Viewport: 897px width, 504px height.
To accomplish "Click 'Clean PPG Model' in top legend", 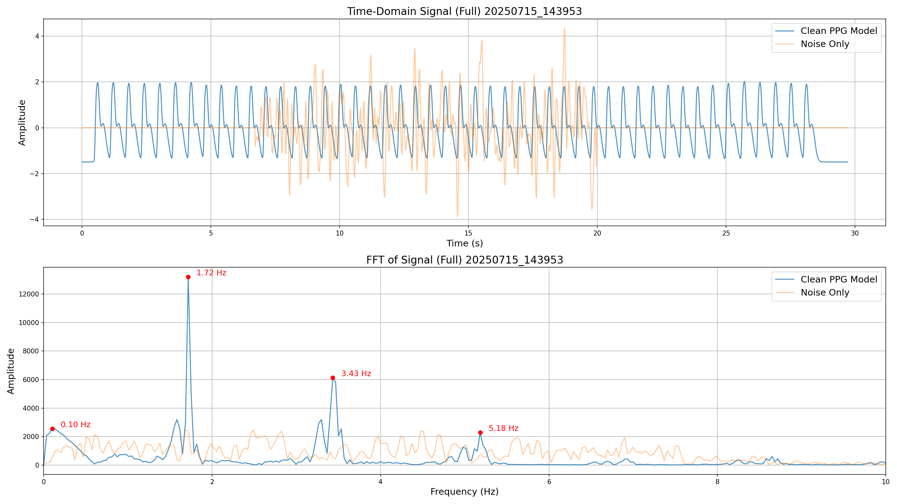I will point(838,31).
